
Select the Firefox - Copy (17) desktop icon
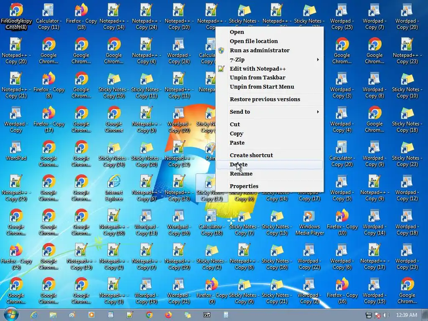(x=48, y=119)
